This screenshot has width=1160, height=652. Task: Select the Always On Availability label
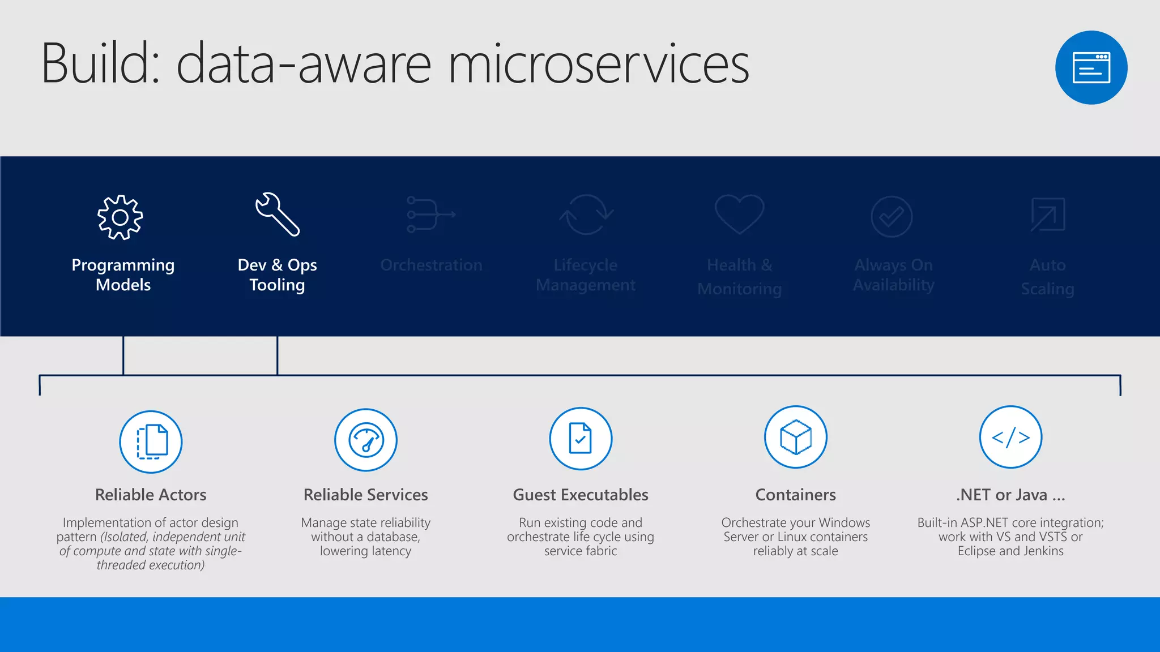click(x=894, y=275)
